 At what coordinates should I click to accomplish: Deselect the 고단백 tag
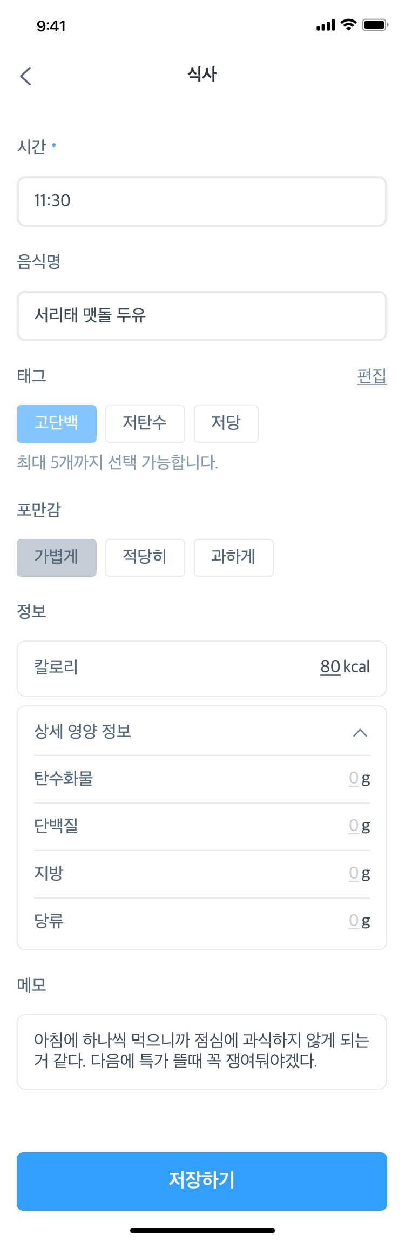pos(57,423)
